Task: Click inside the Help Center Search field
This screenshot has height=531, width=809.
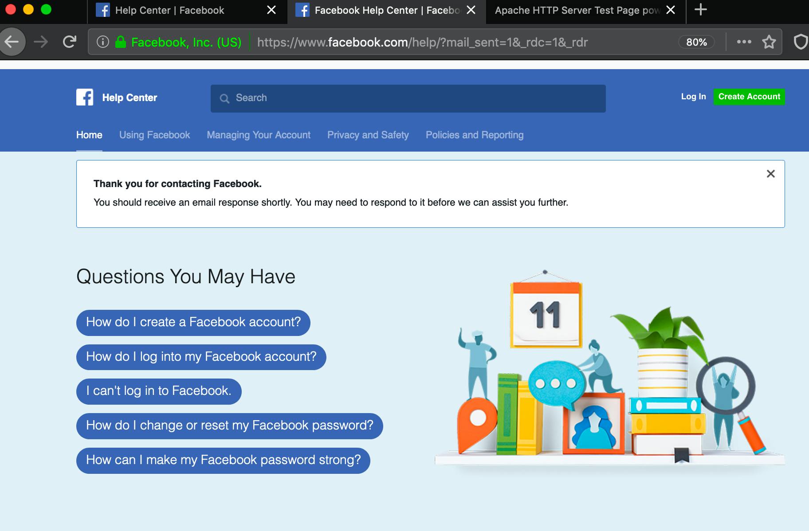Action: [x=408, y=98]
